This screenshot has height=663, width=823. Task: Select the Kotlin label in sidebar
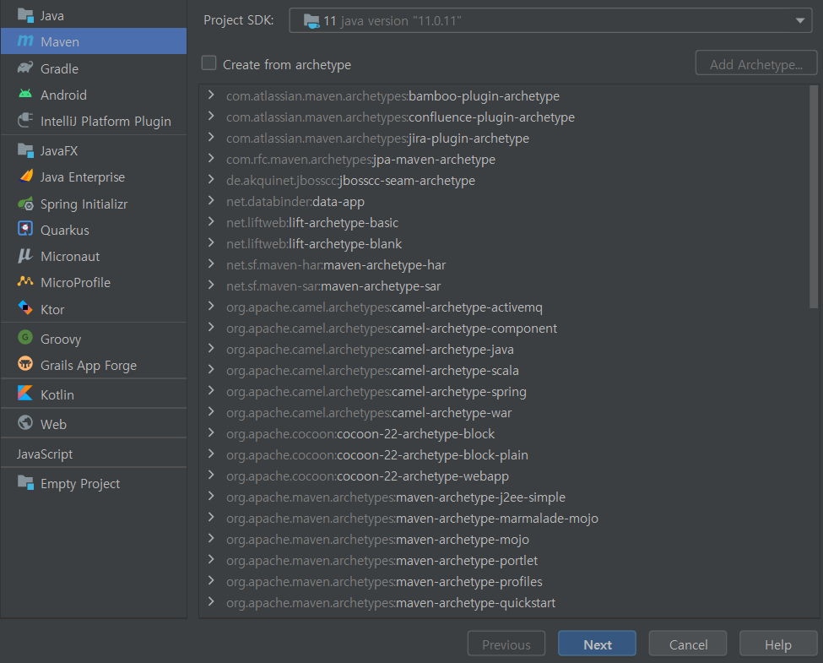coord(57,394)
